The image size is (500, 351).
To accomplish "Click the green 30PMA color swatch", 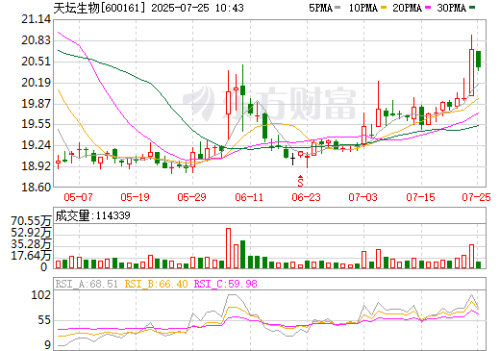I will (472, 8).
